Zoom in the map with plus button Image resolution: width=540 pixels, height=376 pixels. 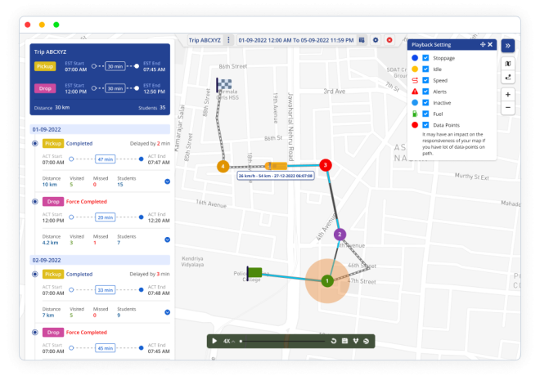(x=508, y=94)
